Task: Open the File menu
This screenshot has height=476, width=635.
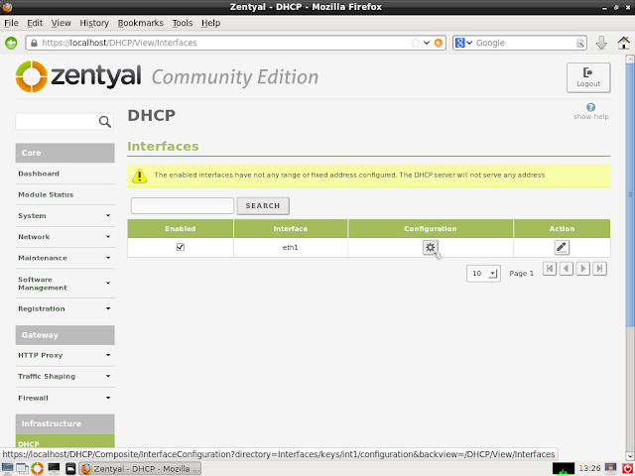Action: [11, 23]
